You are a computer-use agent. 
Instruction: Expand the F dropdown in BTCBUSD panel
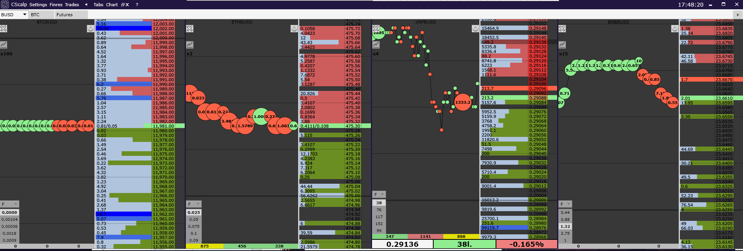[10, 204]
